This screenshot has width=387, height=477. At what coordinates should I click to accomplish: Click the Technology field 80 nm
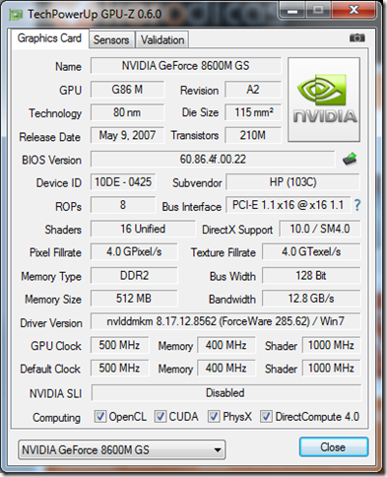click(127, 112)
